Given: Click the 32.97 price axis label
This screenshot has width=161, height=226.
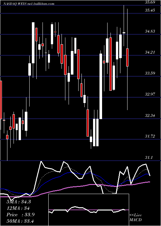Looking at the screenshot, I should [150, 94].
